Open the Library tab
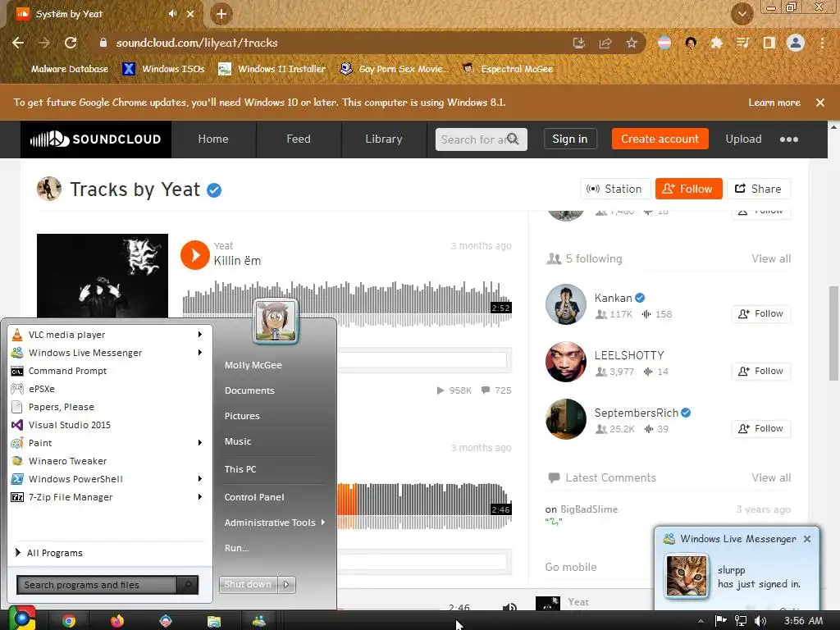840x630 pixels. (x=384, y=139)
